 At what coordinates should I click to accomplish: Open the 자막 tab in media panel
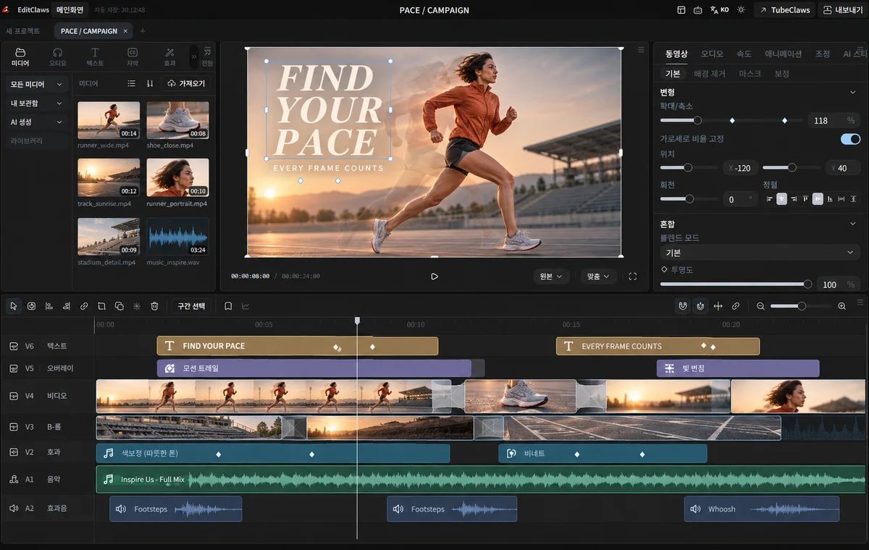[133, 57]
